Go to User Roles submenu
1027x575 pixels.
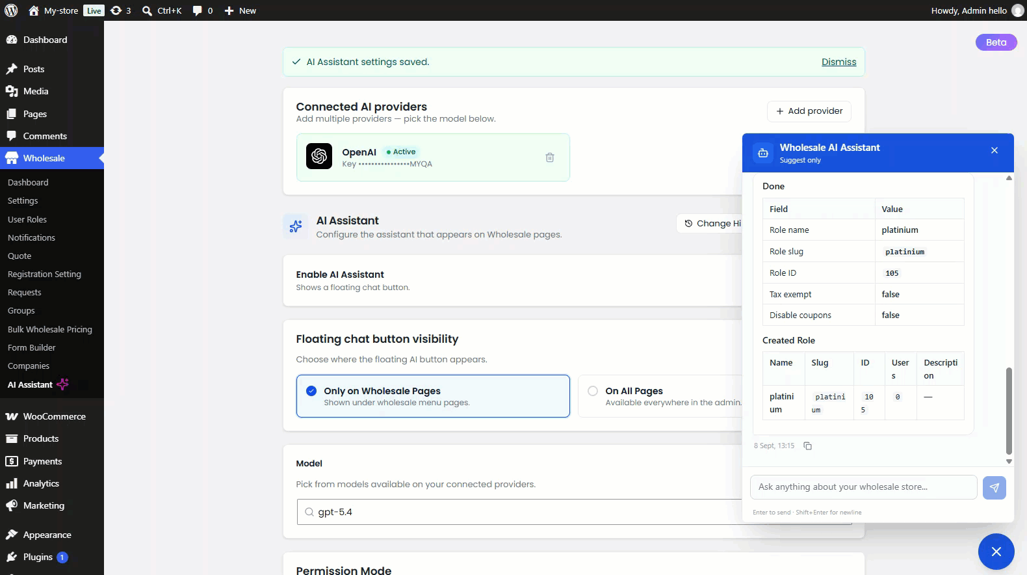27,219
